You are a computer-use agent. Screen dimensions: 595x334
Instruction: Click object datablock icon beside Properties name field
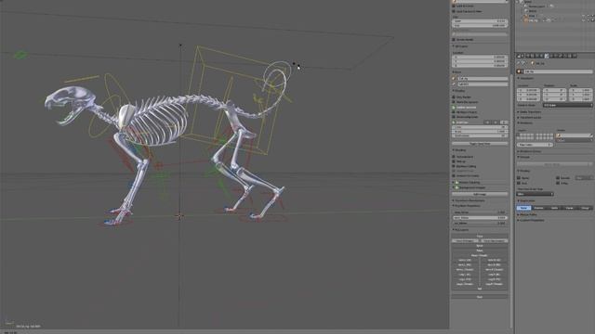click(520, 71)
